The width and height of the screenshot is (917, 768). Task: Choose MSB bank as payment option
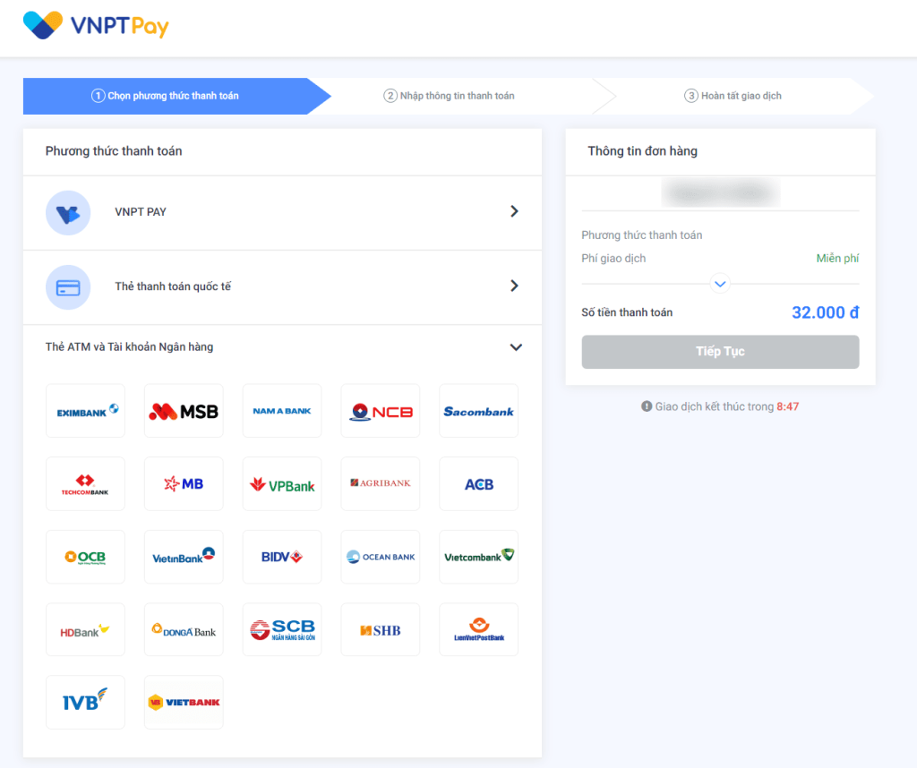[x=184, y=411]
